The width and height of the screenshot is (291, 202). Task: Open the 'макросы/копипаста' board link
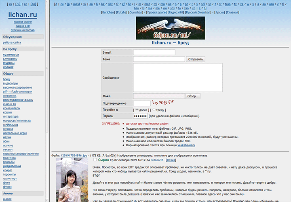pyautogui.click(x=17, y=120)
